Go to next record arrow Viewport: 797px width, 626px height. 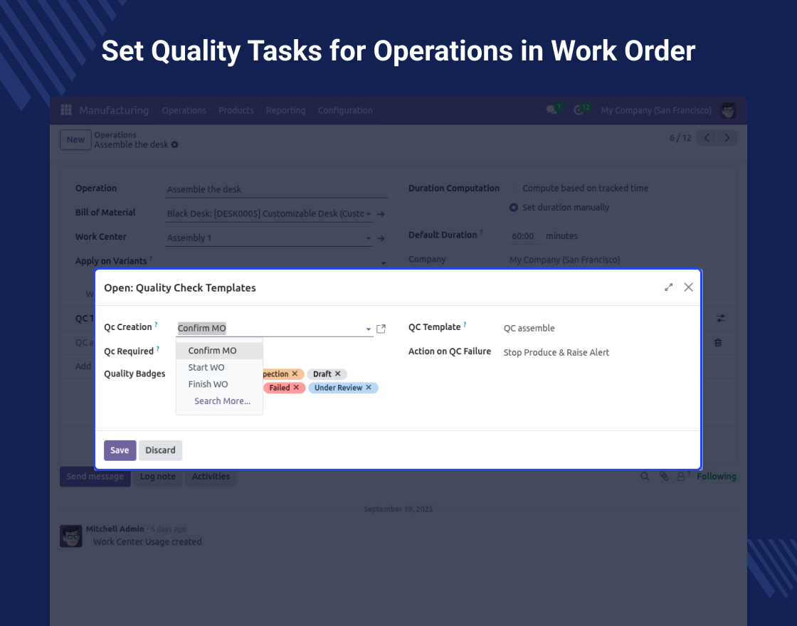pyautogui.click(x=727, y=138)
